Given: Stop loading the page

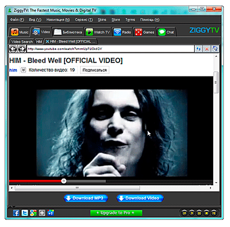Looking at the screenshot, I should [x=206, y=49].
